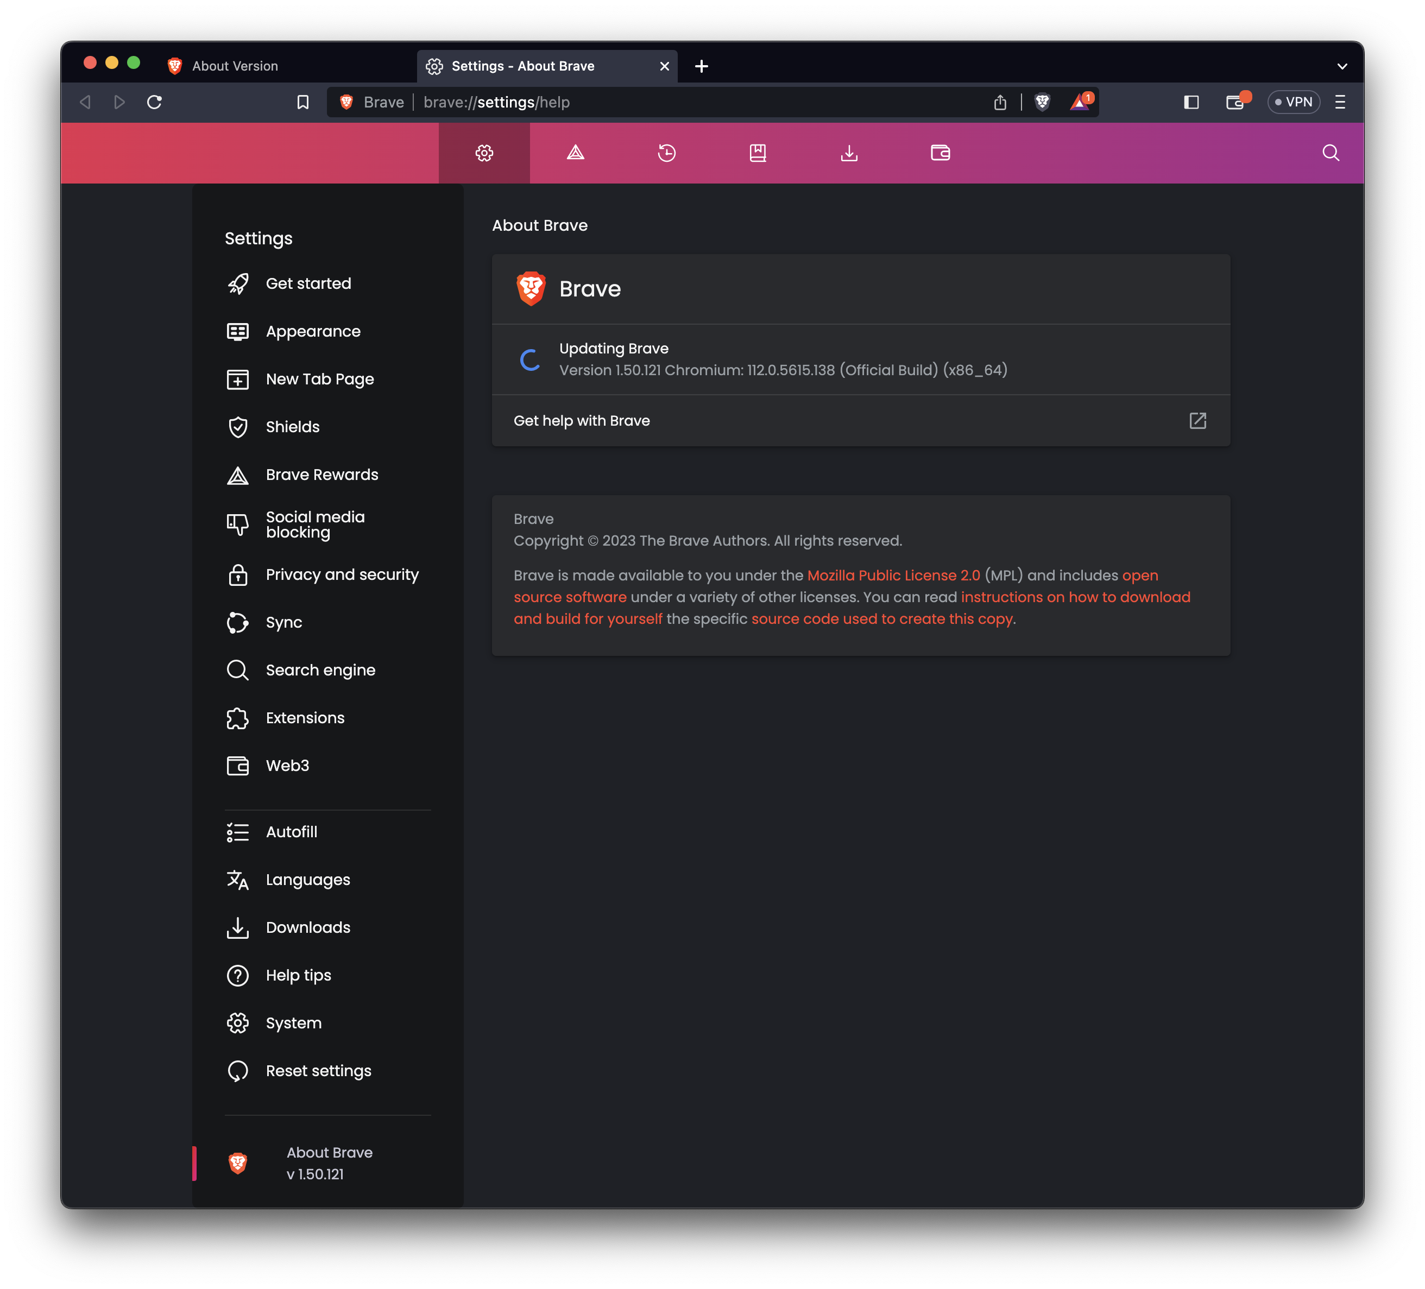Image resolution: width=1425 pixels, height=1289 pixels.
Task: Expand the tab search dropdown chevron
Action: tap(1341, 66)
